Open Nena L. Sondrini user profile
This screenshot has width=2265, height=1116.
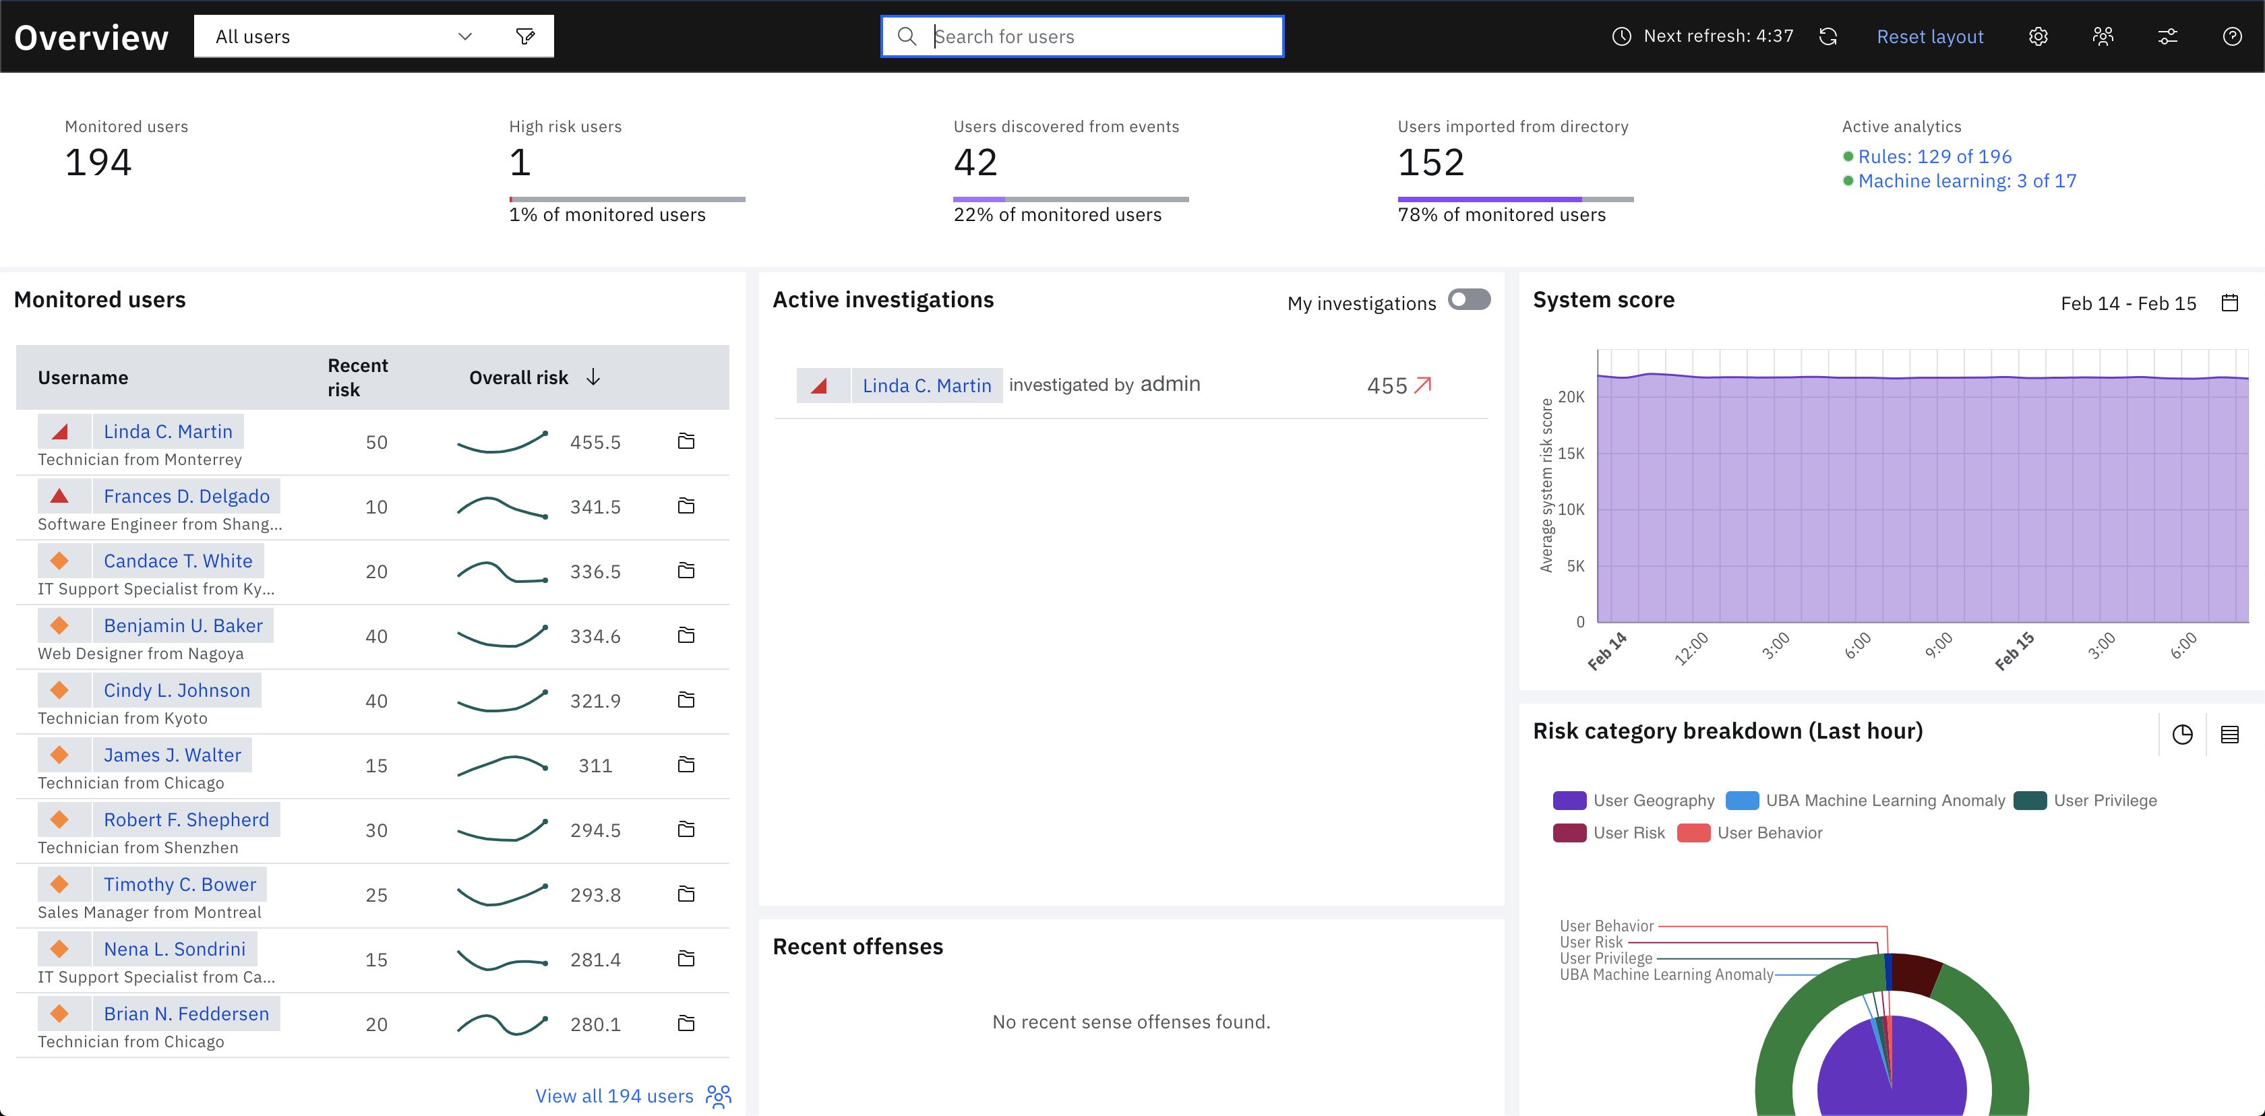click(x=175, y=949)
